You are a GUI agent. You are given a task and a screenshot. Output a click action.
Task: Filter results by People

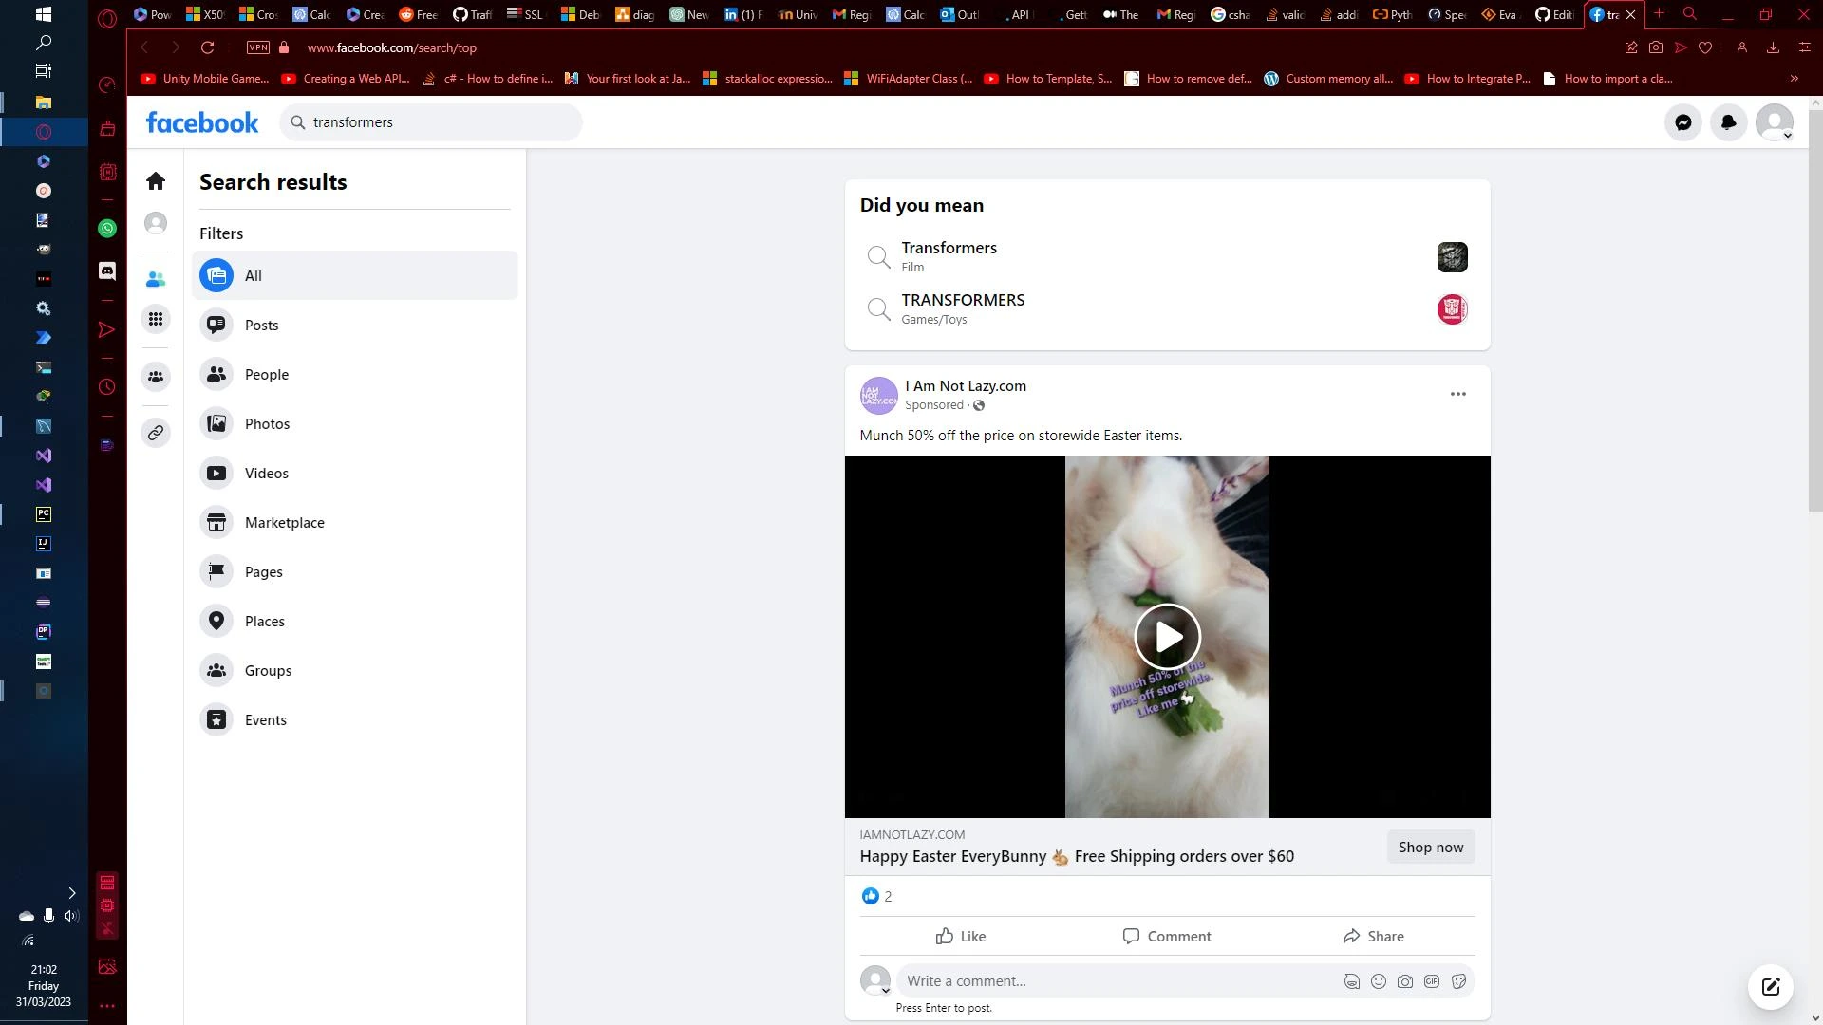click(355, 375)
